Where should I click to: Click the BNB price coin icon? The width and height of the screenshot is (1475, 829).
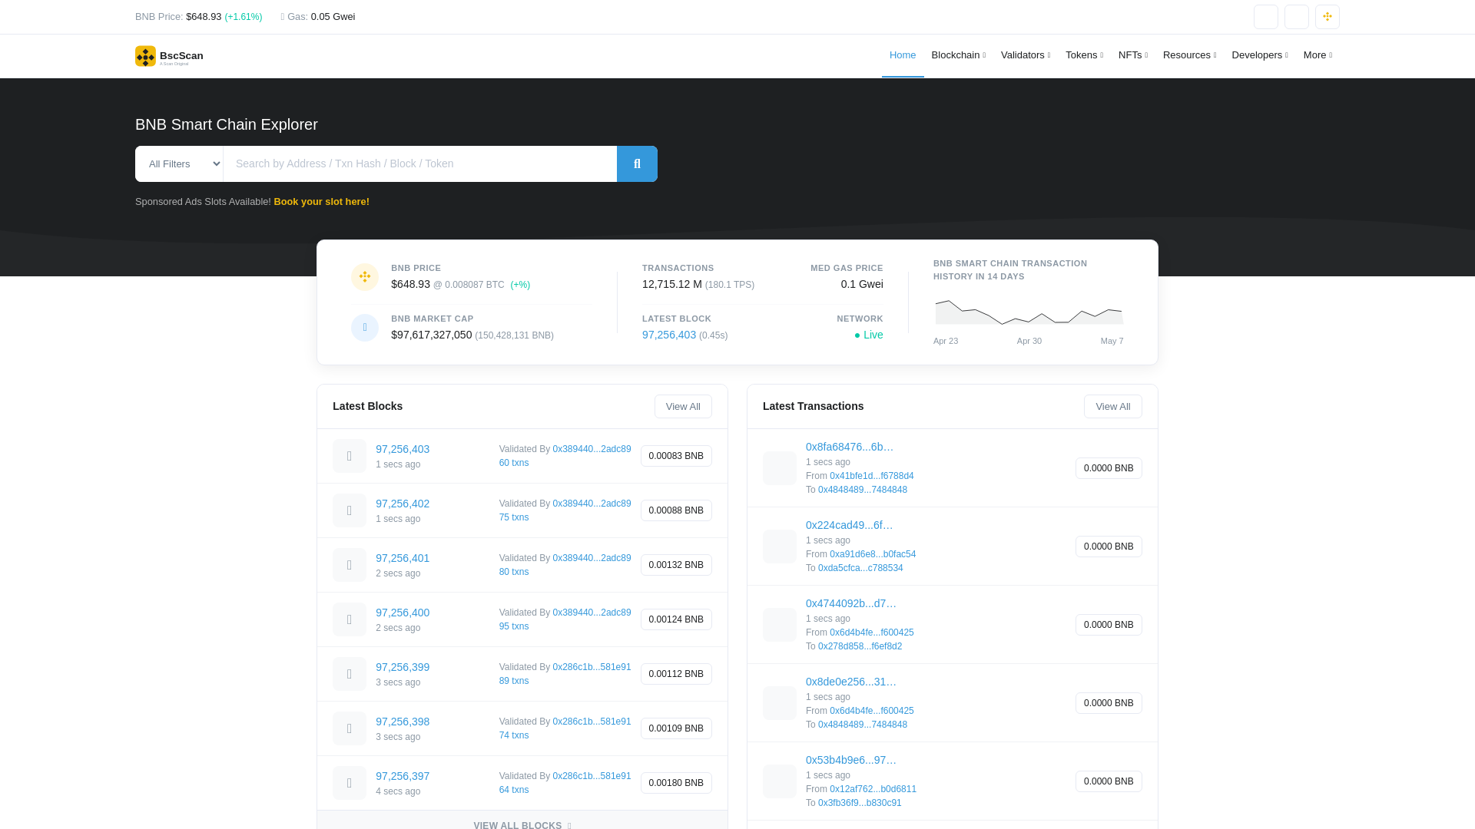tap(365, 277)
